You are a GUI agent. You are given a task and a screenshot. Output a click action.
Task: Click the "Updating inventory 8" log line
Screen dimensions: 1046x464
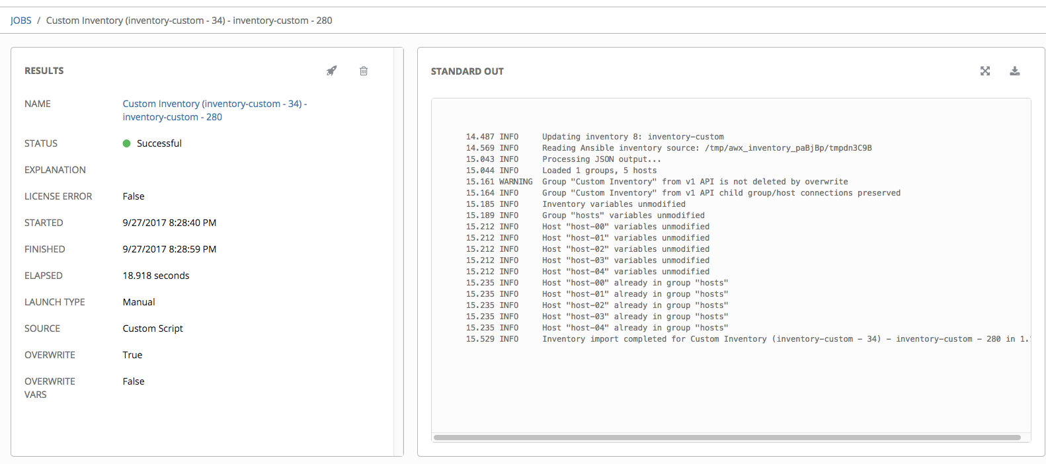point(633,137)
